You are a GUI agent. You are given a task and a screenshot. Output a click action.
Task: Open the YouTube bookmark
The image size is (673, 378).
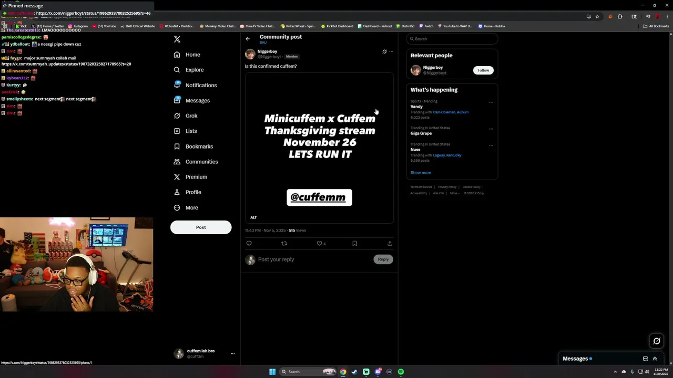point(104,26)
